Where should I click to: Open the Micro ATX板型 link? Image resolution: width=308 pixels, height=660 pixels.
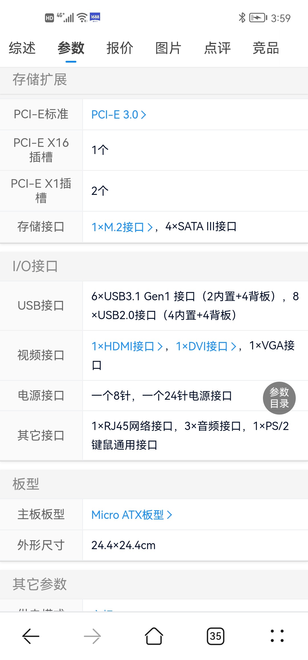click(x=131, y=515)
